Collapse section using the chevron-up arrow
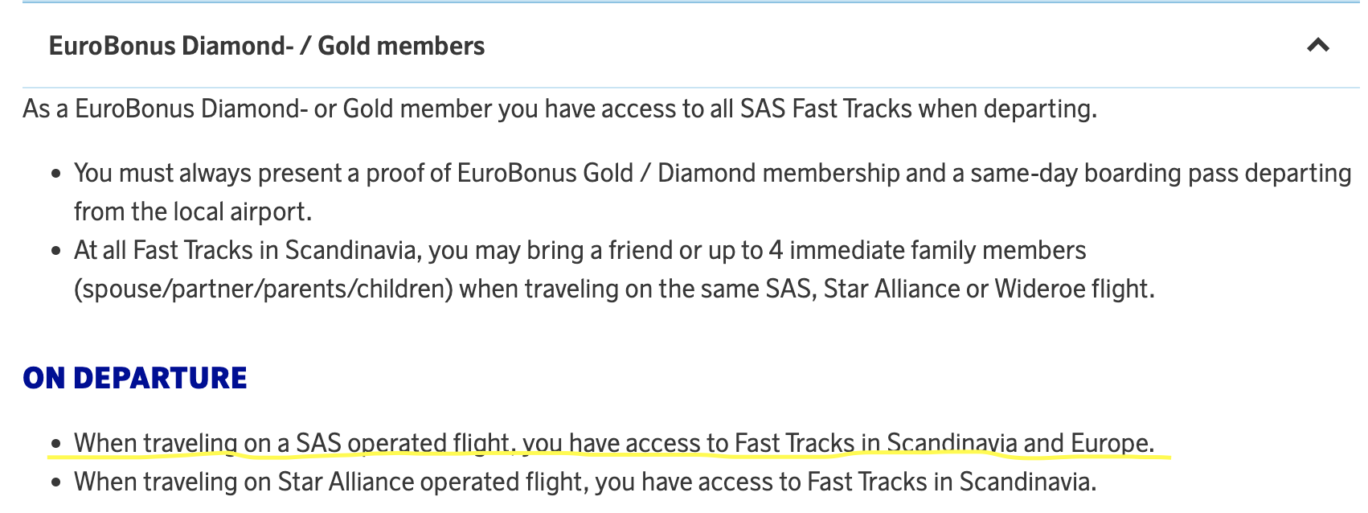Viewport: 1368px width, 513px height. pyautogui.click(x=1317, y=45)
